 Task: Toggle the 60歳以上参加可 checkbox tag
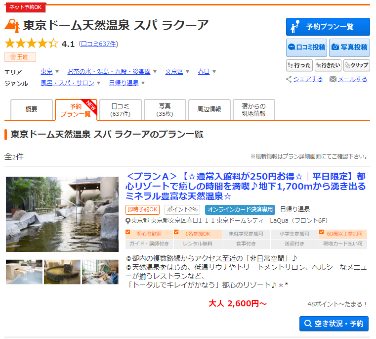[344, 234]
